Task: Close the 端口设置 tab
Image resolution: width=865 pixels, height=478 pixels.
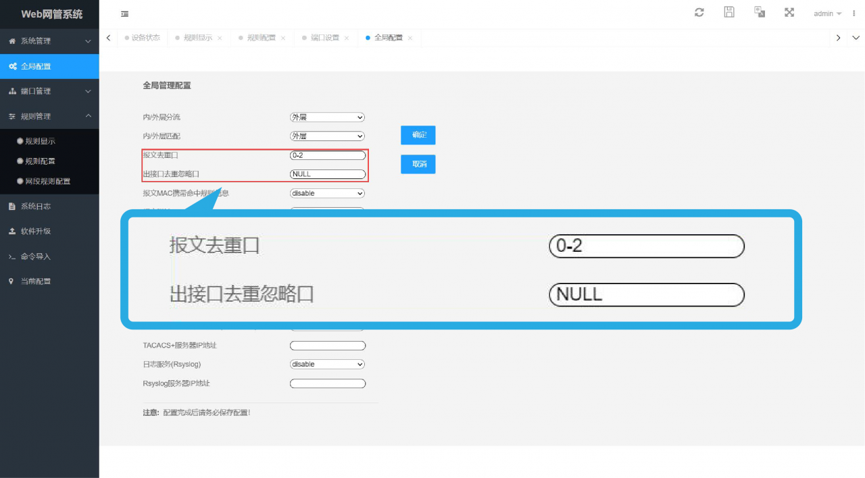Action: [347, 38]
